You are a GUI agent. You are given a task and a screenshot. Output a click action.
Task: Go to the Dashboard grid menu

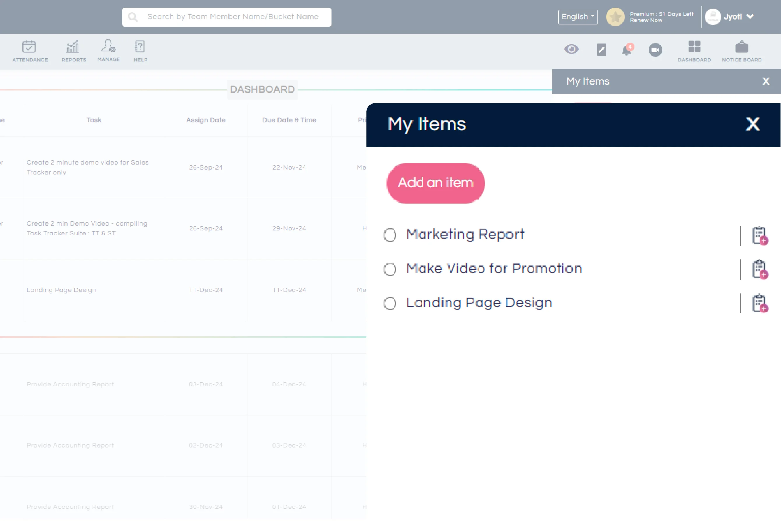coord(694,47)
